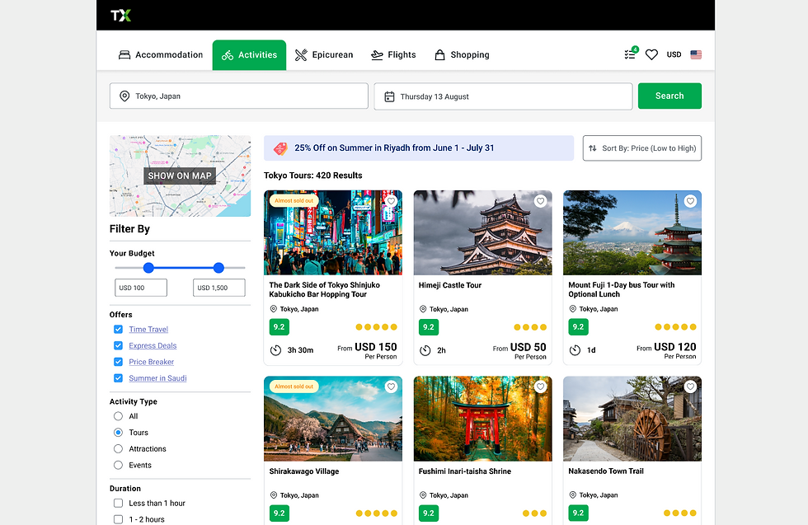Uncheck the Summer in Saudi checkbox
This screenshot has width=808, height=525.
[x=118, y=378]
